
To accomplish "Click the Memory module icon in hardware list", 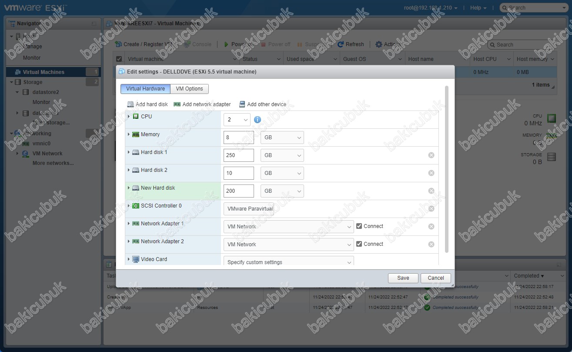I will [x=136, y=134].
